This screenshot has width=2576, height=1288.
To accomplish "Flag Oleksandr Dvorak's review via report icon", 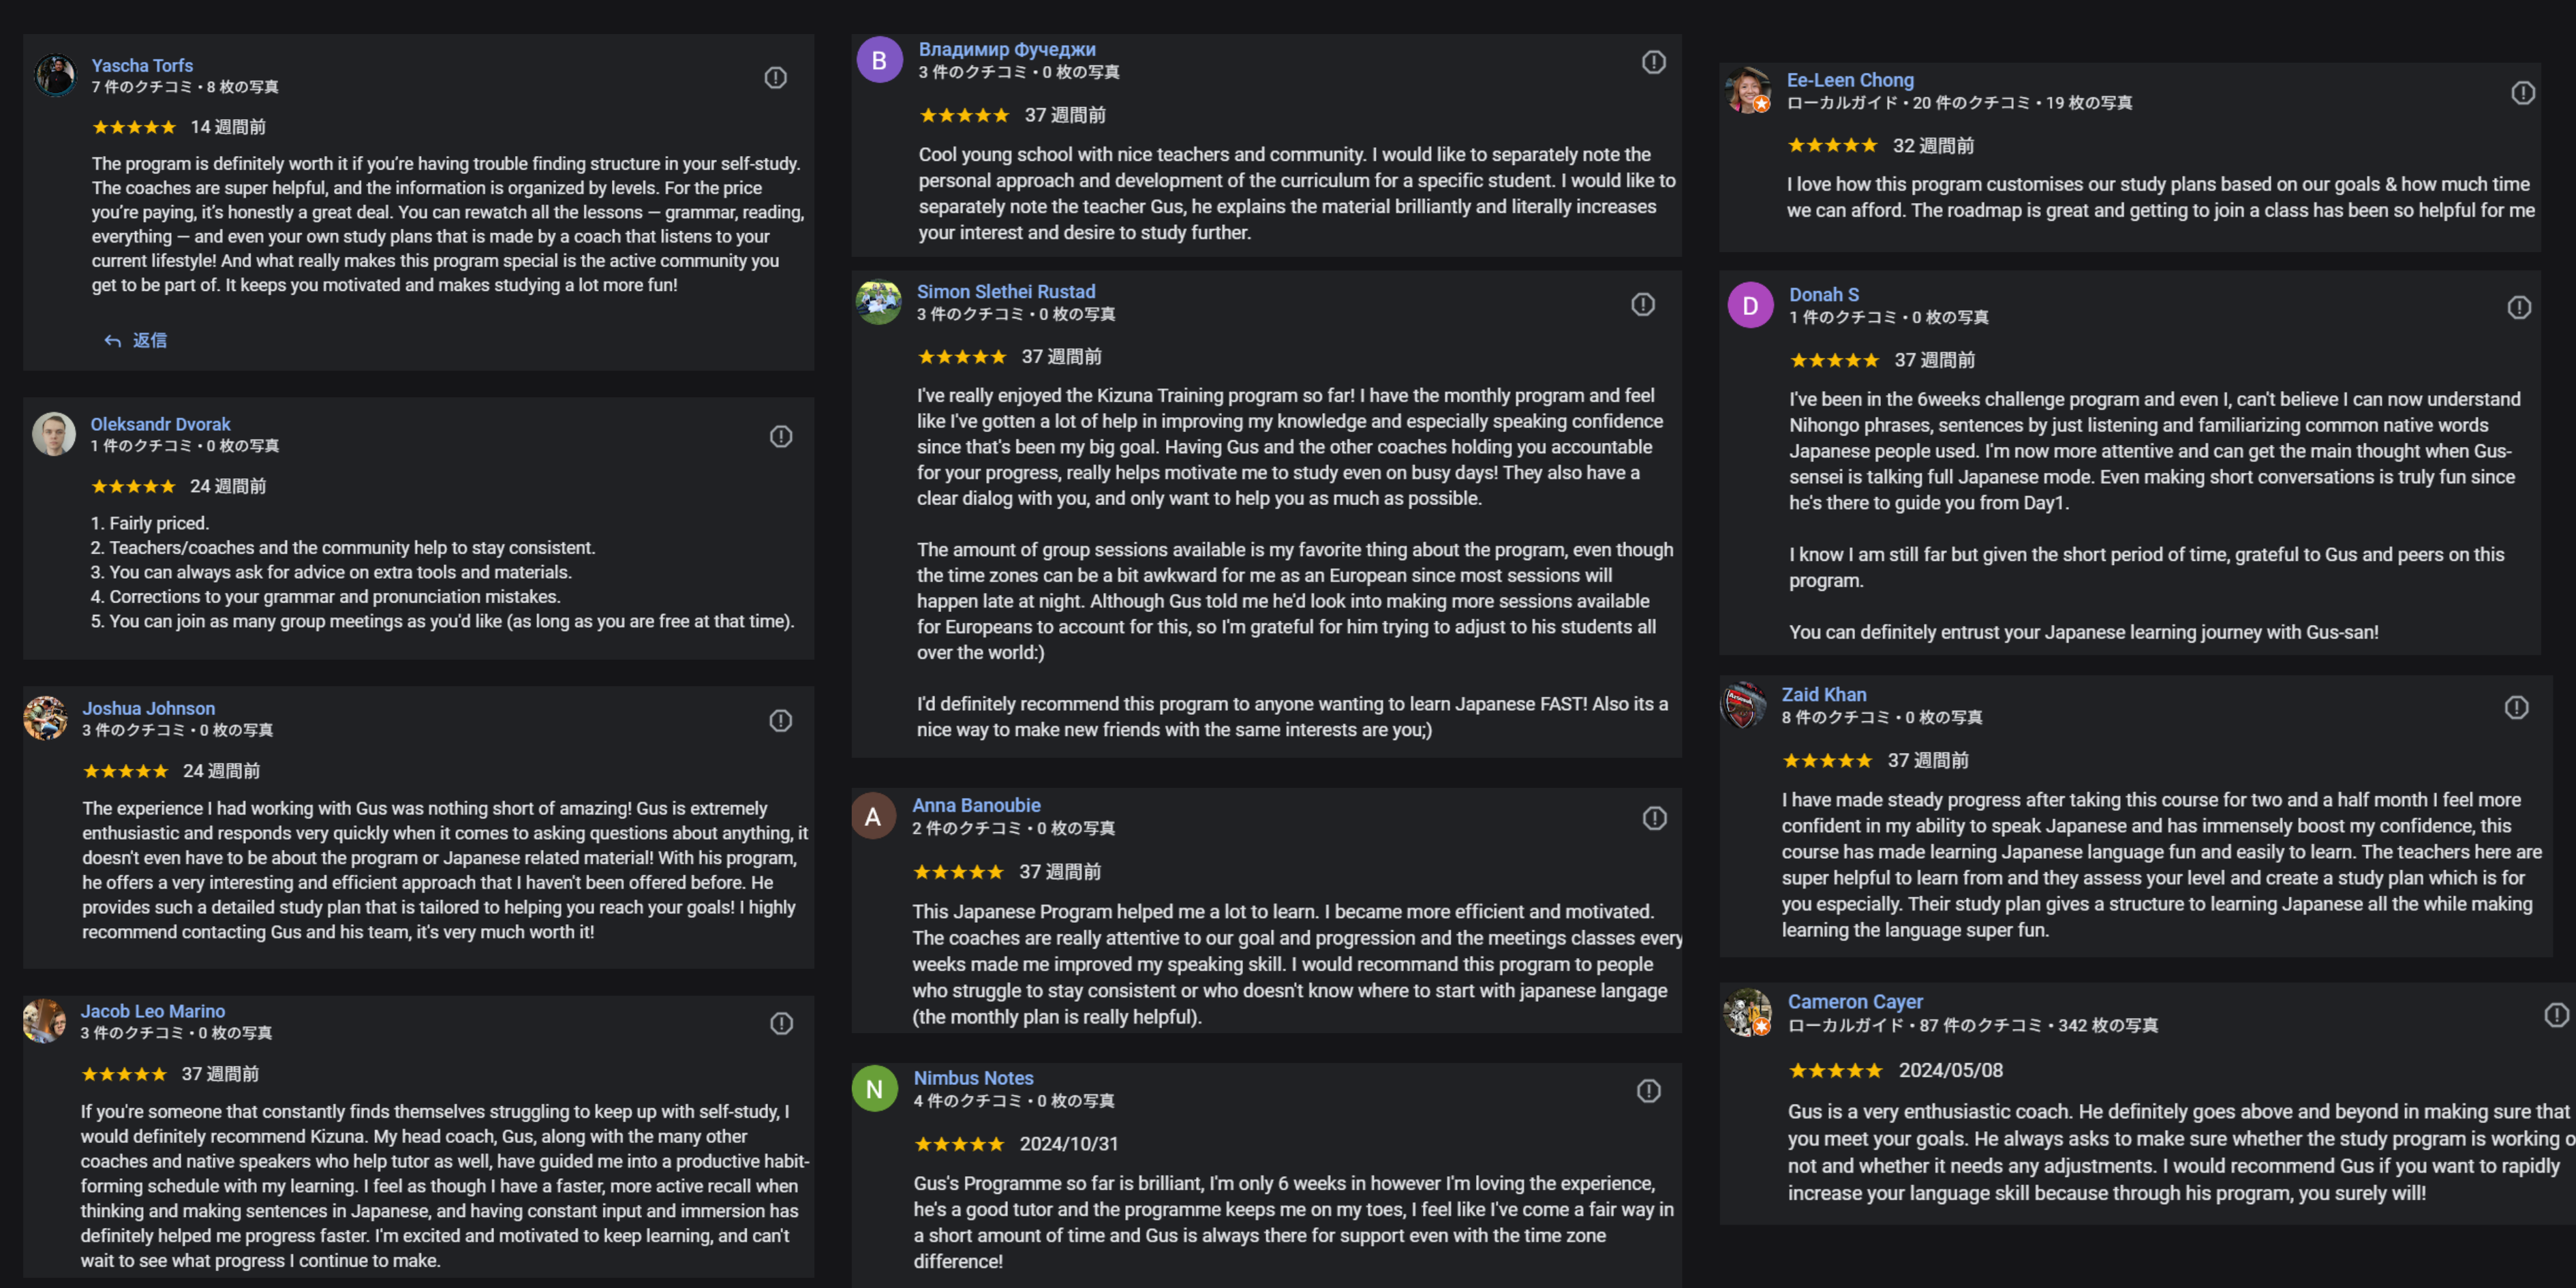I will pos(781,437).
